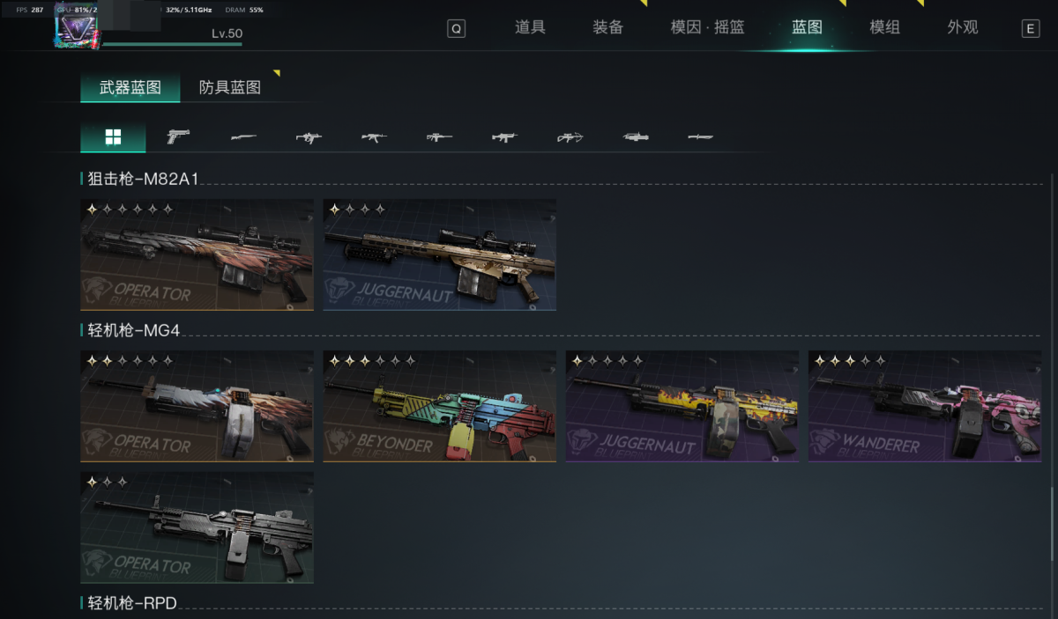Click the Q previous-tab key icon
The width and height of the screenshot is (1058, 619).
tap(456, 28)
